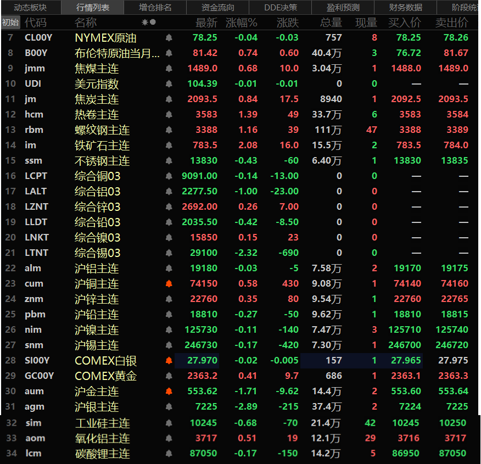
Task: Click the red bell next to COMEX白银
Action: (x=169, y=361)
